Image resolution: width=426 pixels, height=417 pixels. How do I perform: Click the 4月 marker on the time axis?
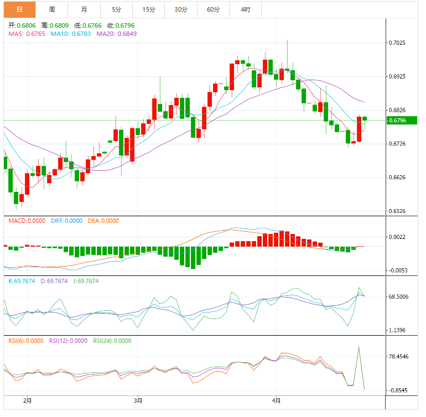[277, 400]
